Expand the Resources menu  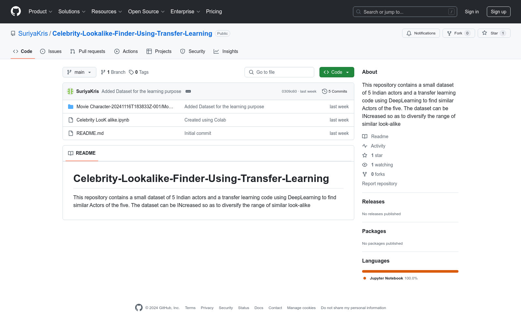click(107, 12)
